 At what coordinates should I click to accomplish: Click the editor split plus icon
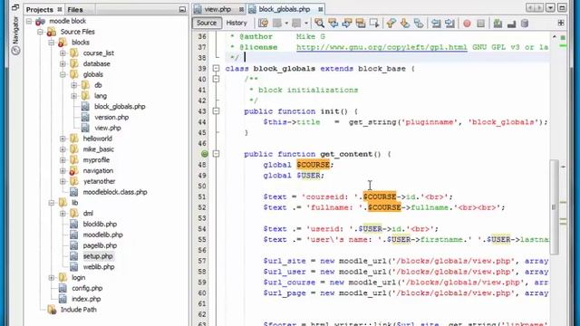point(561,23)
